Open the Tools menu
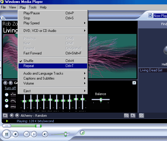Image resolution: width=167 pixels, height=141 pixels. pyautogui.click(x=33, y=7)
